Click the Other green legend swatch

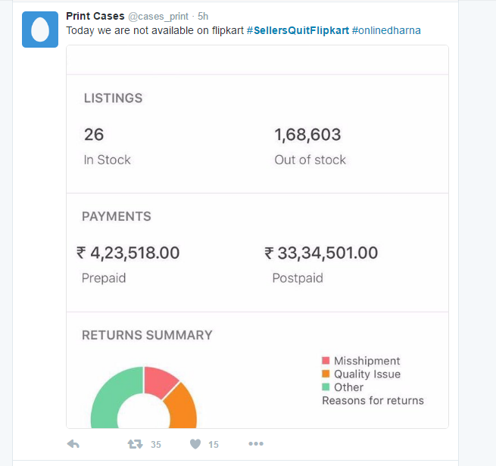[x=326, y=387]
